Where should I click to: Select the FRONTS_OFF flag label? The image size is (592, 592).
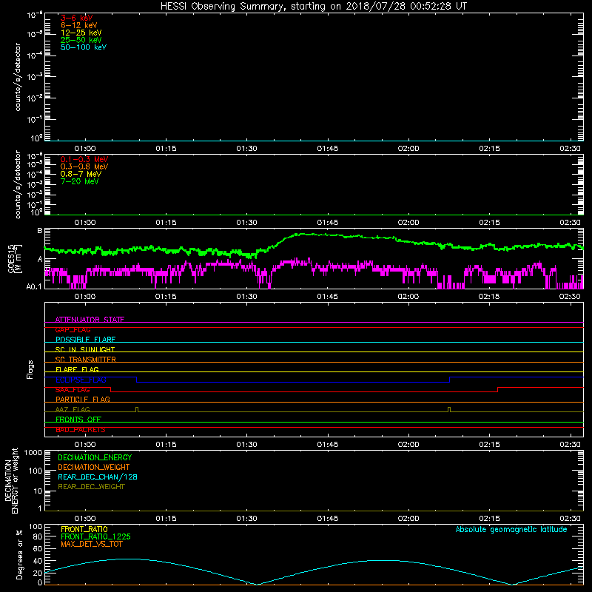click(x=78, y=420)
